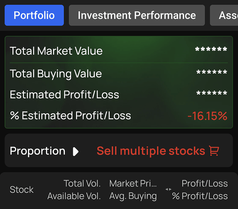
Task: Reveal hidden Total Market Value amount
Action: coord(211,49)
